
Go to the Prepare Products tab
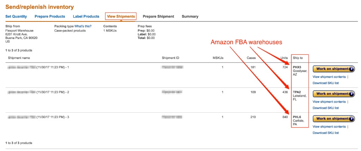tap(50, 17)
